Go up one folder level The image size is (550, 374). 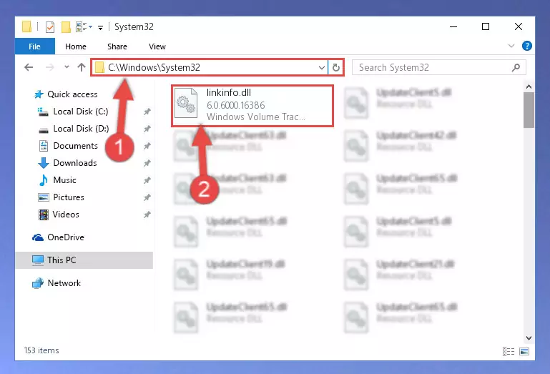click(x=82, y=67)
